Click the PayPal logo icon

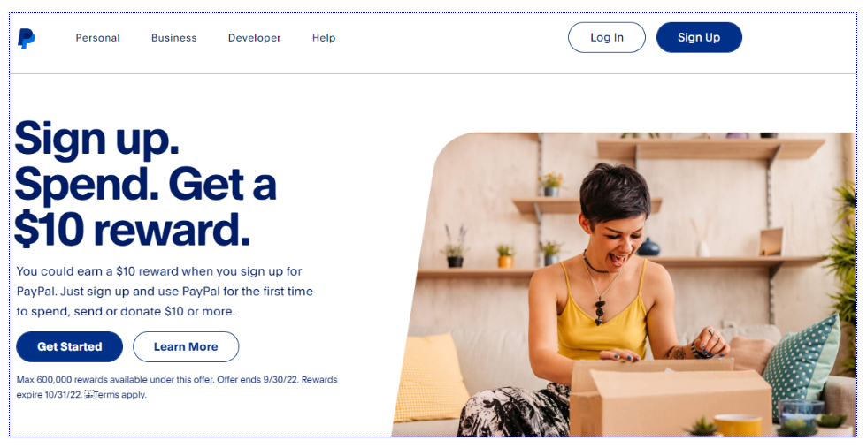(26, 38)
